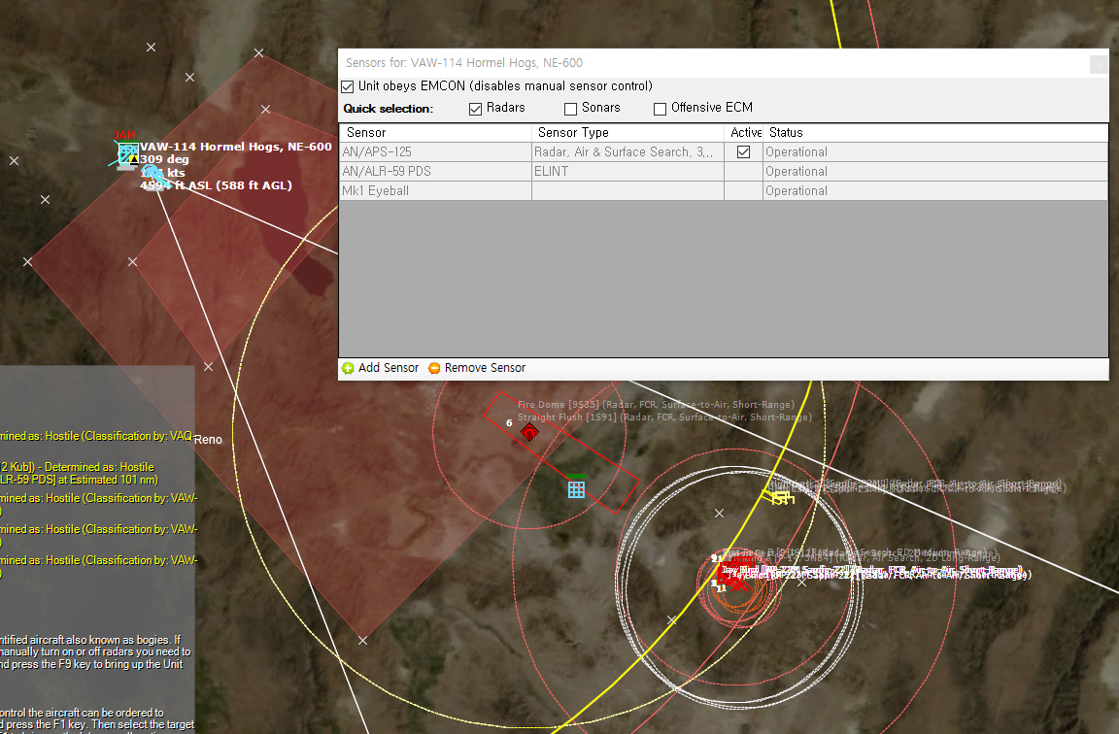Uncheck the Active box for AN/APS-125

(744, 151)
